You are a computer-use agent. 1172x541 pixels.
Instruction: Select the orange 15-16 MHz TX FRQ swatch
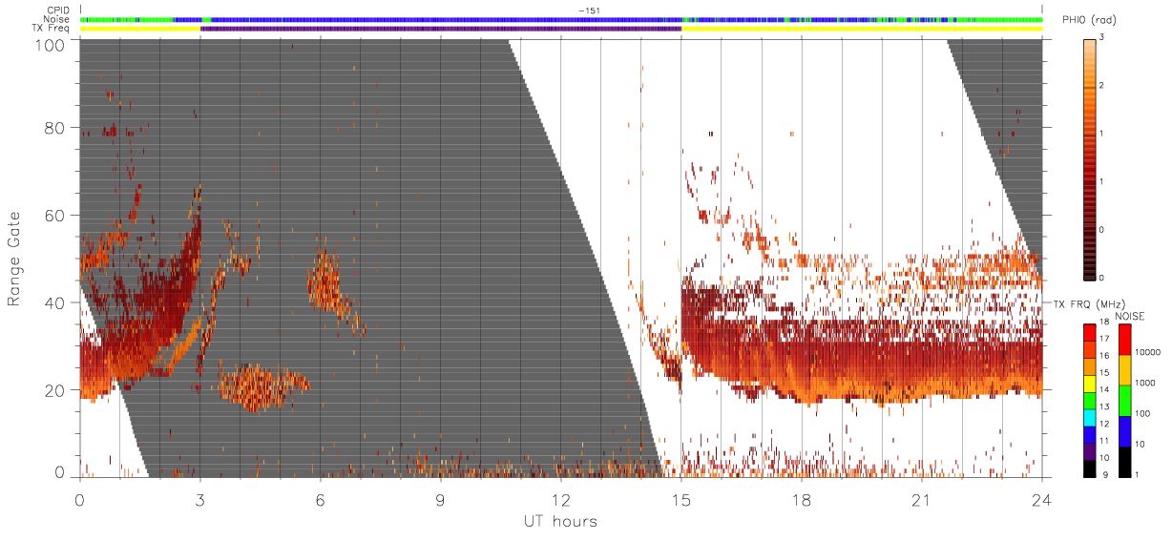tap(1092, 366)
